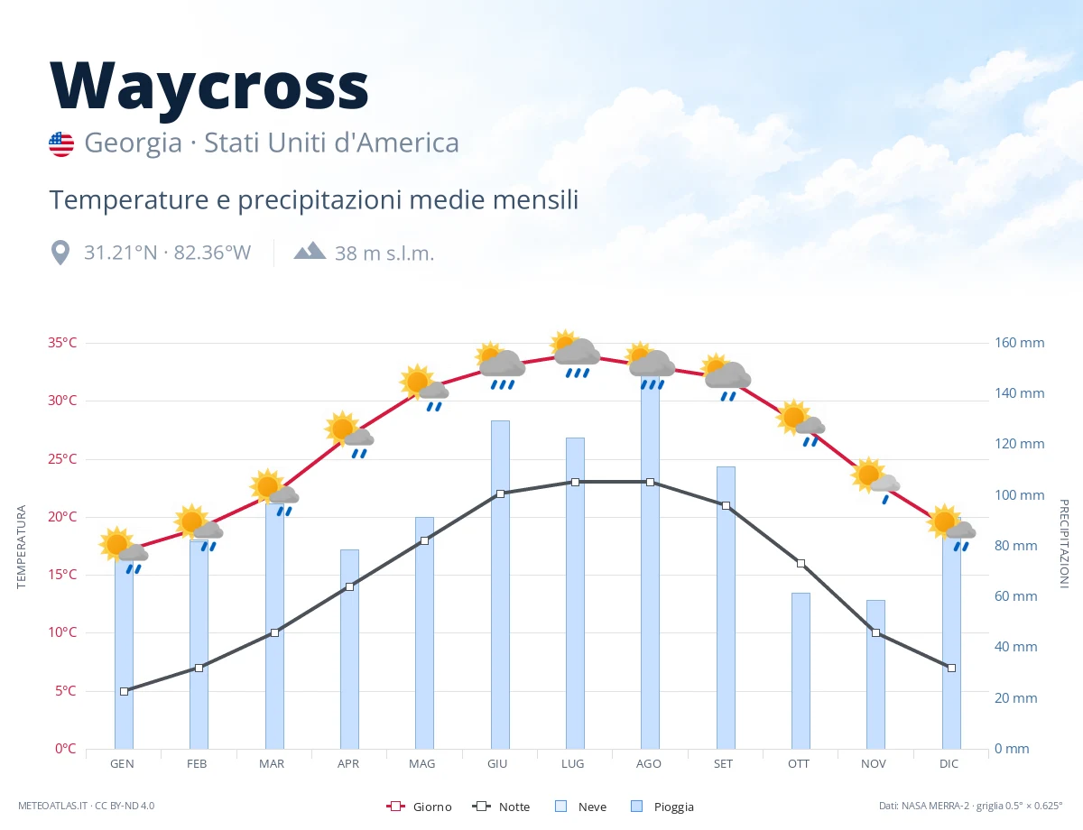
Task: Click the AGO weather icon
Action: pyautogui.click(x=650, y=365)
